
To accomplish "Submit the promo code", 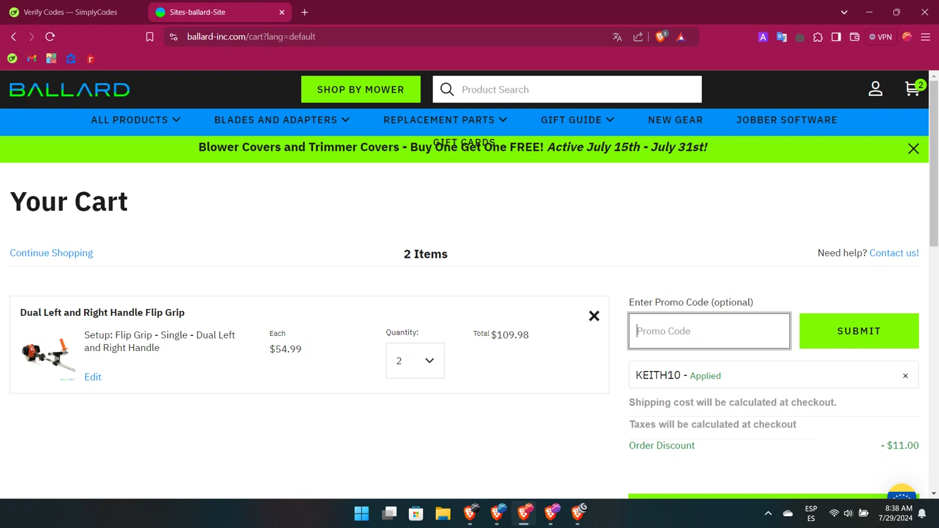I will pyautogui.click(x=859, y=331).
